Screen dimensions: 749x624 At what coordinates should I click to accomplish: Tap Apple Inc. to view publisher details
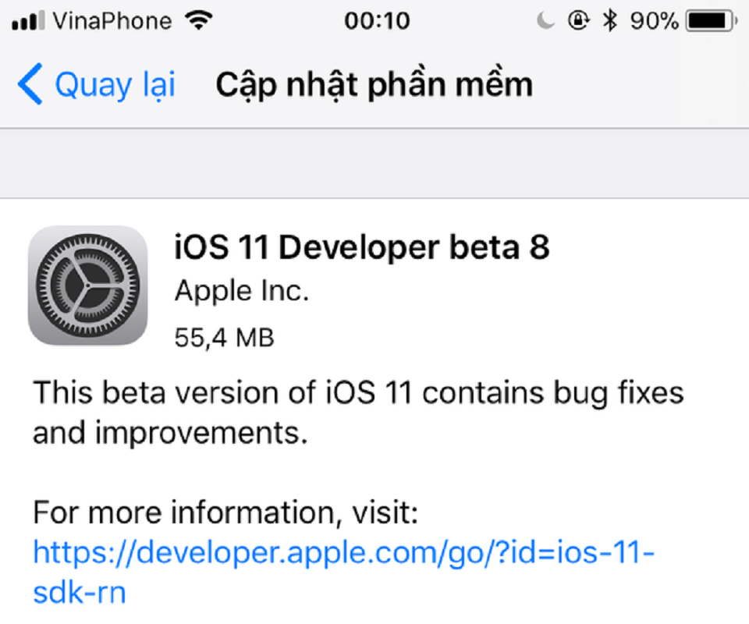pos(241,290)
